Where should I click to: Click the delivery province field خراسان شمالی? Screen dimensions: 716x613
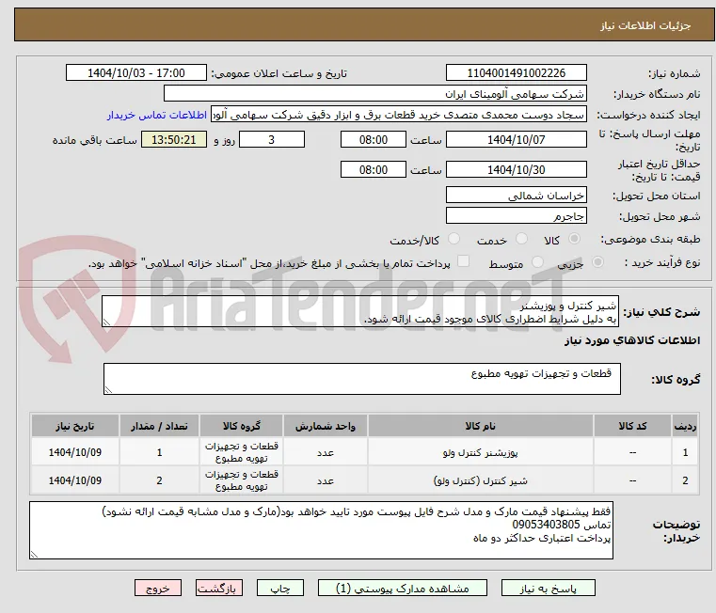pos(516,195)
